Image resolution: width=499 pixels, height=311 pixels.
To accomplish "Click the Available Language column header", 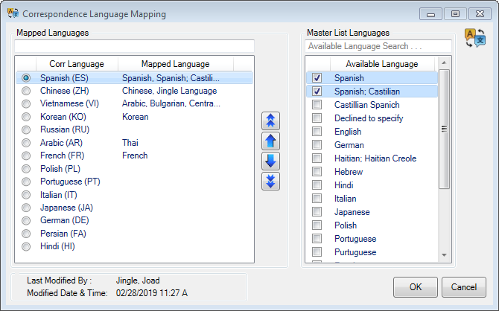I will [382, 64].
